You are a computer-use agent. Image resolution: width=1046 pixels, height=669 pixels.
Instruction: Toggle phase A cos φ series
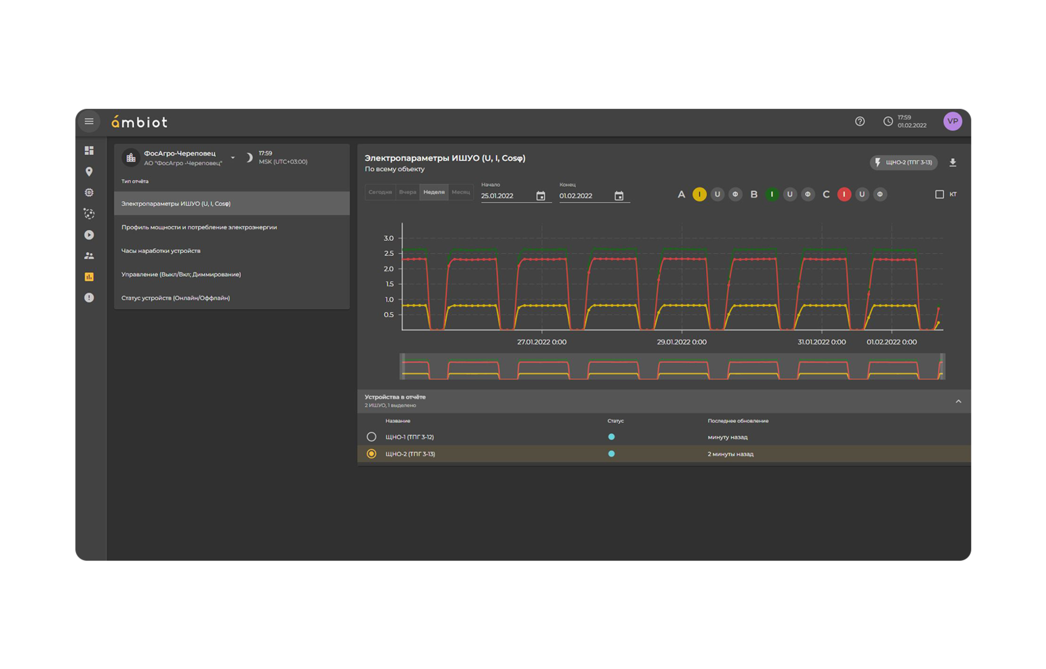point(735,194)
